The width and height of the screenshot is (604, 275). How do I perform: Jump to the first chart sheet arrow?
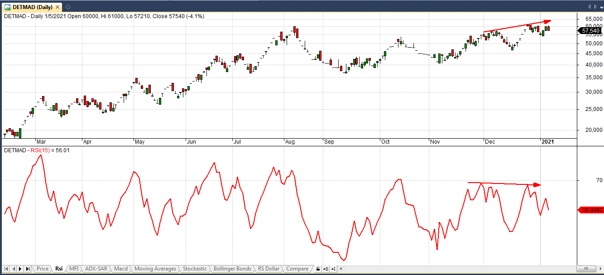[x=7, y=269]
